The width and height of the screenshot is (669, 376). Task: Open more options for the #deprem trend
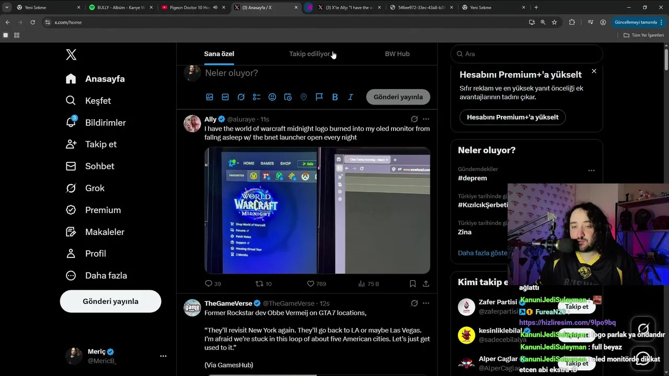click(591, 170)
